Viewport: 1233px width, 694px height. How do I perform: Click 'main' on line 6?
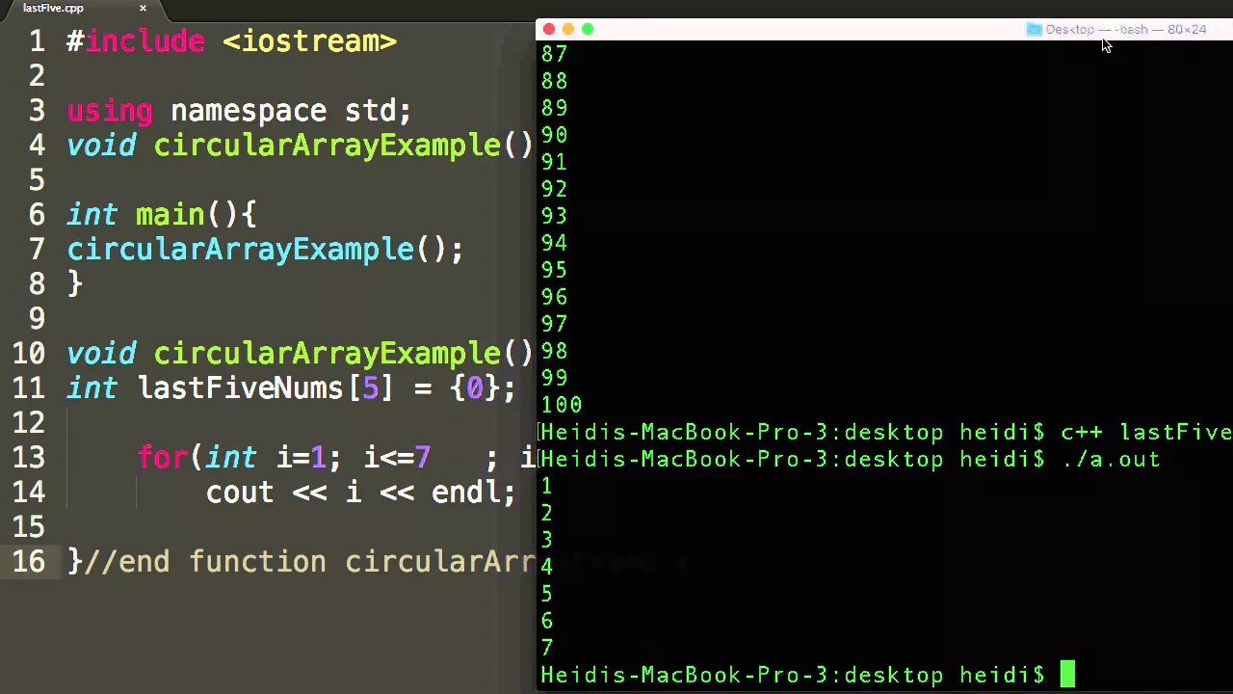click(x=170, y=215)
